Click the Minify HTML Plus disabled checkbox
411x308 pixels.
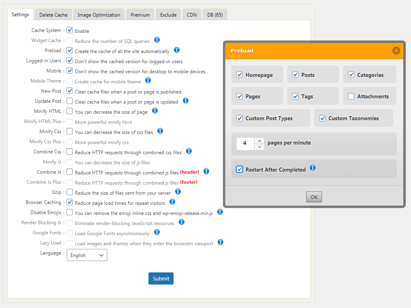coord(70,122)
